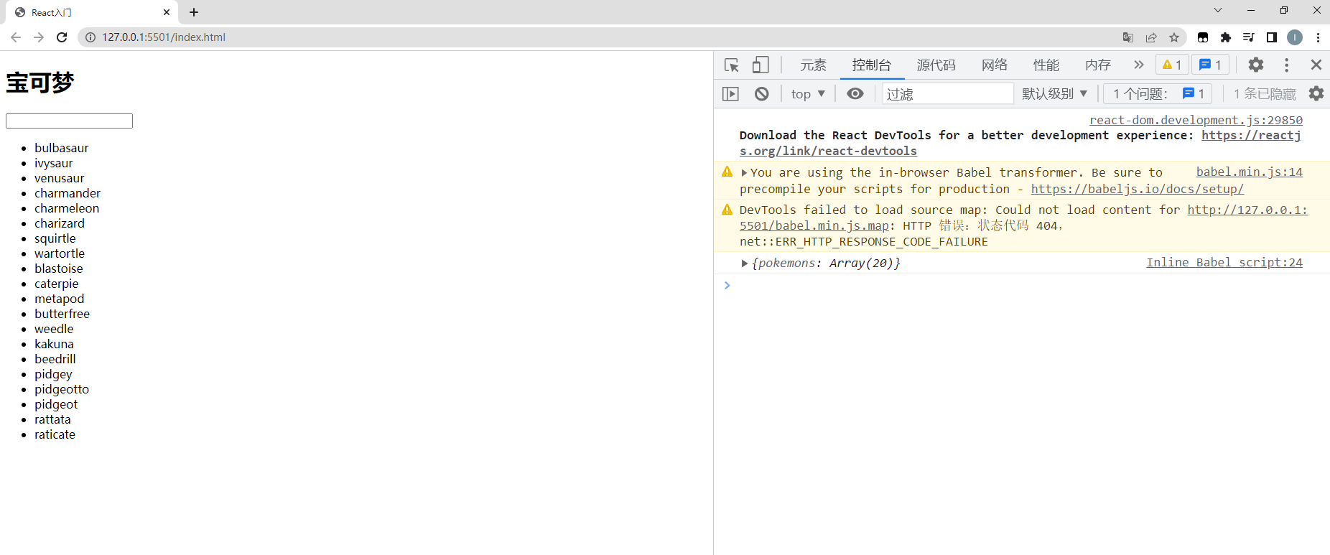Screen dimensions: 1330x555
Task: Open the profile avatar
Action: pos(1295,37)
